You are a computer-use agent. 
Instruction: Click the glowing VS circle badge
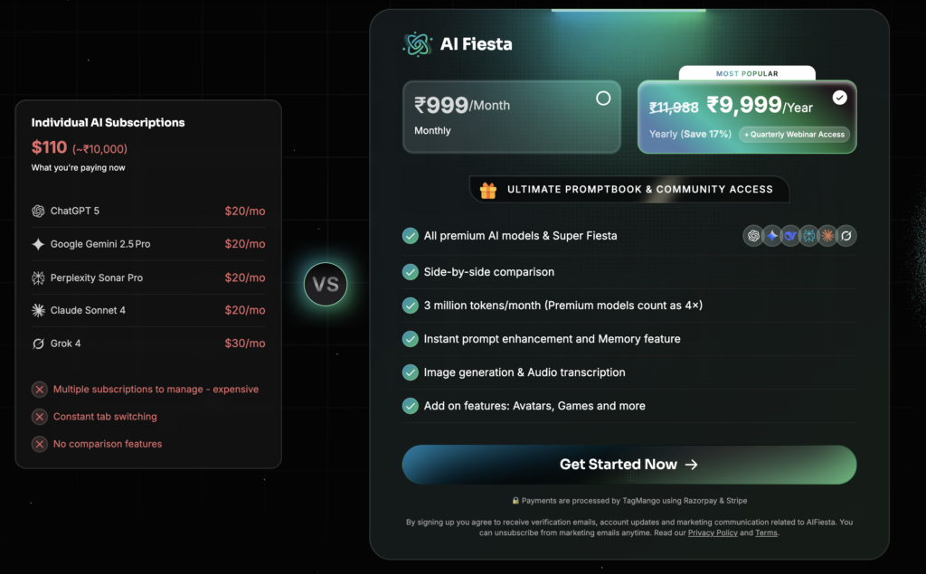tap(326, 285)
